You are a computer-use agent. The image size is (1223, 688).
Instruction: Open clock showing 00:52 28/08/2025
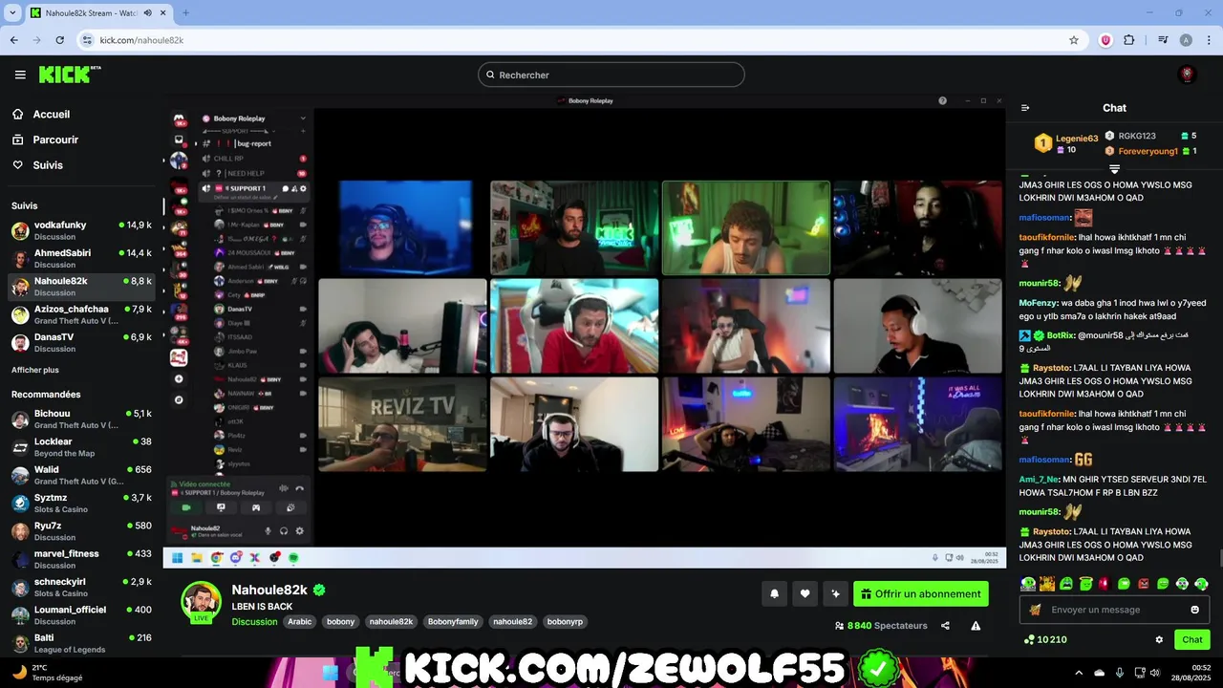[x=1191, y=672]
